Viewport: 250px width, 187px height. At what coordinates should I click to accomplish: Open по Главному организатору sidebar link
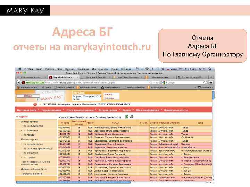[x=38, y=148]
